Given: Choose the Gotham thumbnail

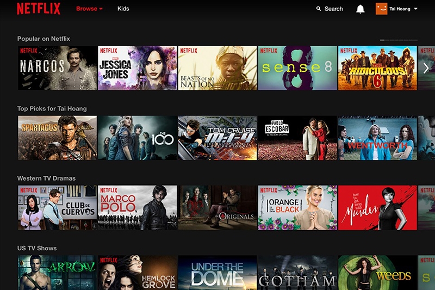Looking at the screenshot, I should point(297,273).
